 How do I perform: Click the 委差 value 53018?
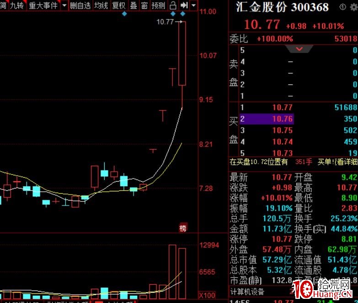point(346,39)
